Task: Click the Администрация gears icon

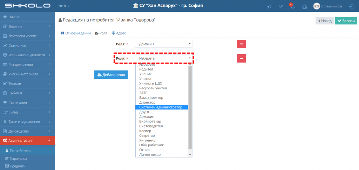Action: (5, 141)
